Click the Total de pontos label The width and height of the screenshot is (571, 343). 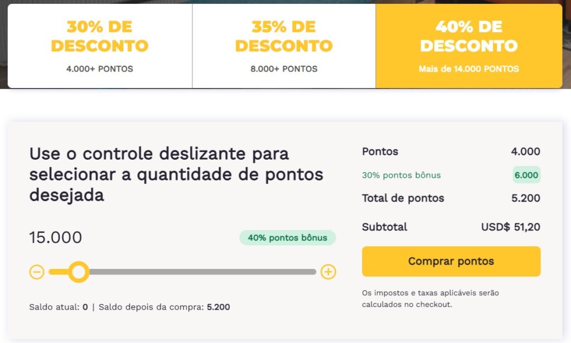pos(403,198)
